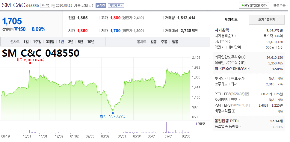Screen dimensions: 290x142
Task: Click the 52주최고 label
Action: click(220, 84)
